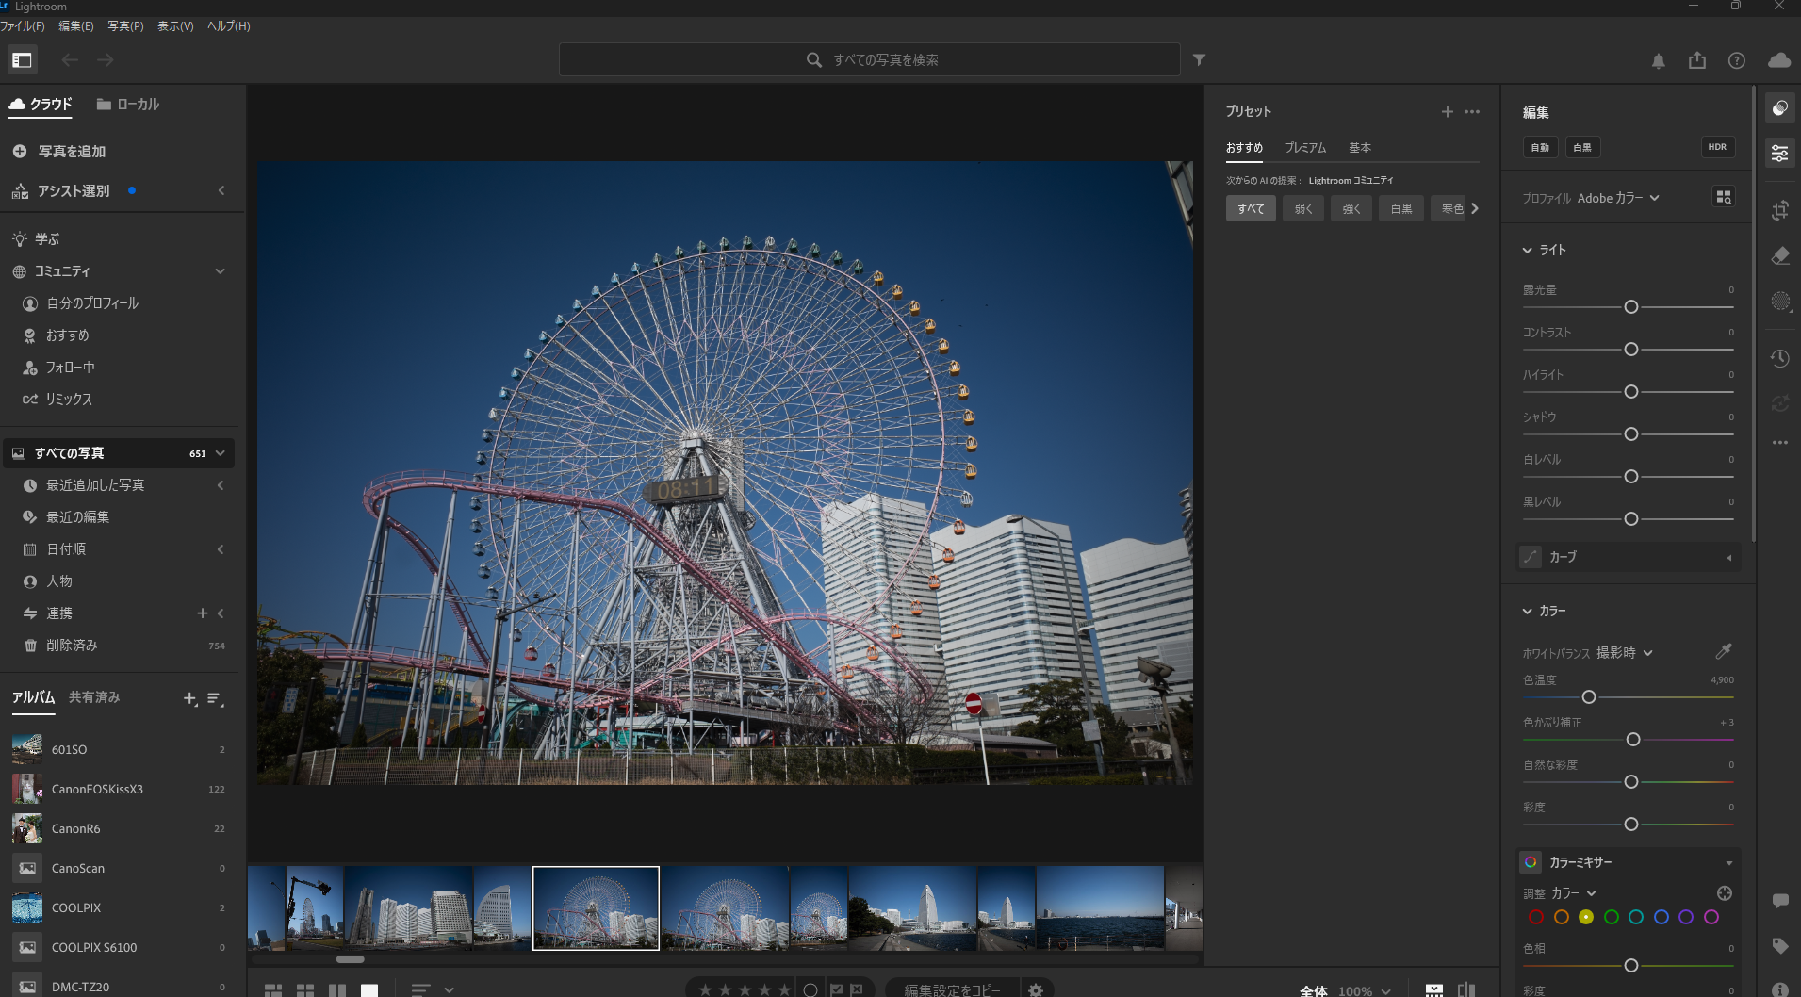
Task: Toggle the HDR edit button
Action: pyautogui.click(x=1717, y=147)
